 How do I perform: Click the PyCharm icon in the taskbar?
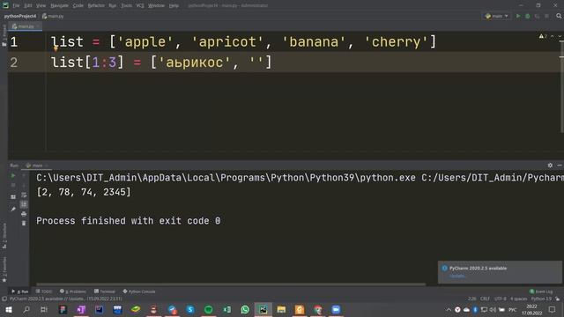[x=263, y=309]
